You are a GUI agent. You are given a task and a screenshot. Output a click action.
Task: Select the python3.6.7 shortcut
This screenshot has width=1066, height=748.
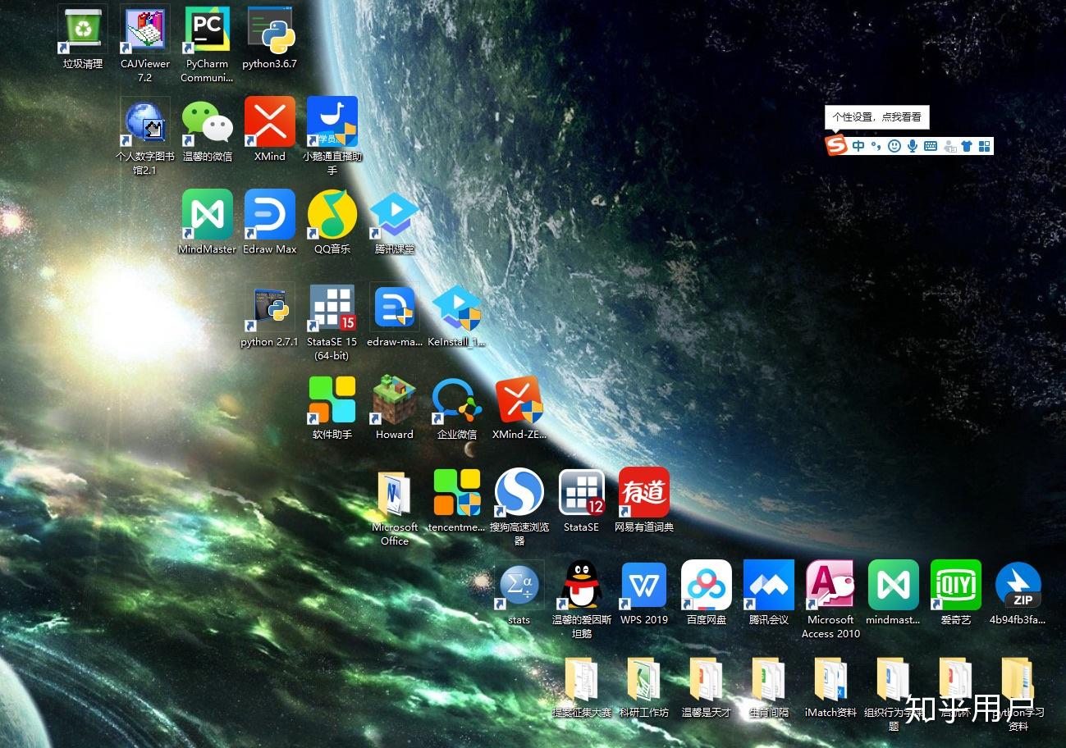tap(270, 30)
